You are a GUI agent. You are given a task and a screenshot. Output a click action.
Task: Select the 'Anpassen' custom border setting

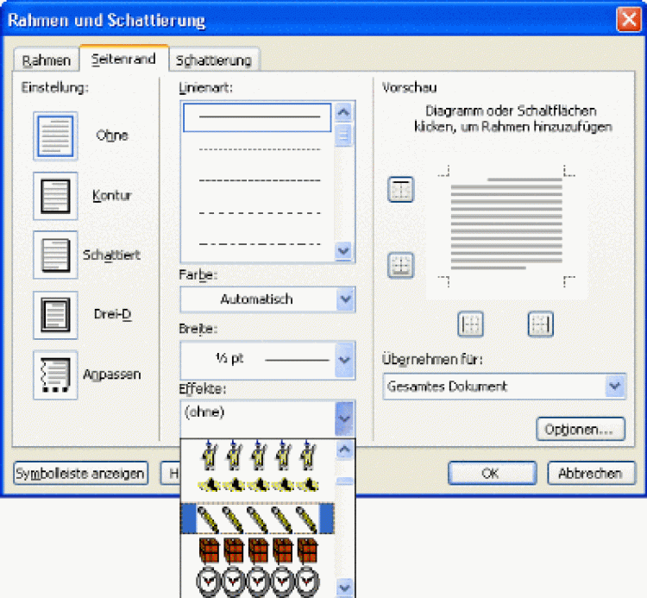point(55,375)
